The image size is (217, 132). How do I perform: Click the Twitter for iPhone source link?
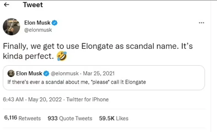88,99
